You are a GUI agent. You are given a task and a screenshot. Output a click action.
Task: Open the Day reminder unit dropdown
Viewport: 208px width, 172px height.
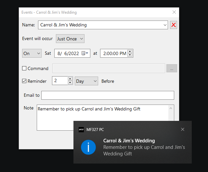pyautogui.click(x=86, y=81)
